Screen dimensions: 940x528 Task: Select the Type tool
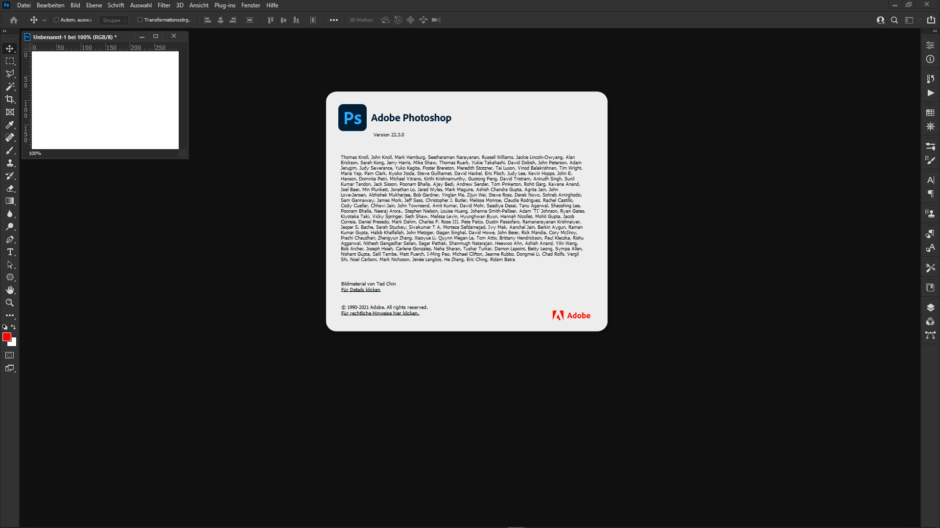pos(10,252)
